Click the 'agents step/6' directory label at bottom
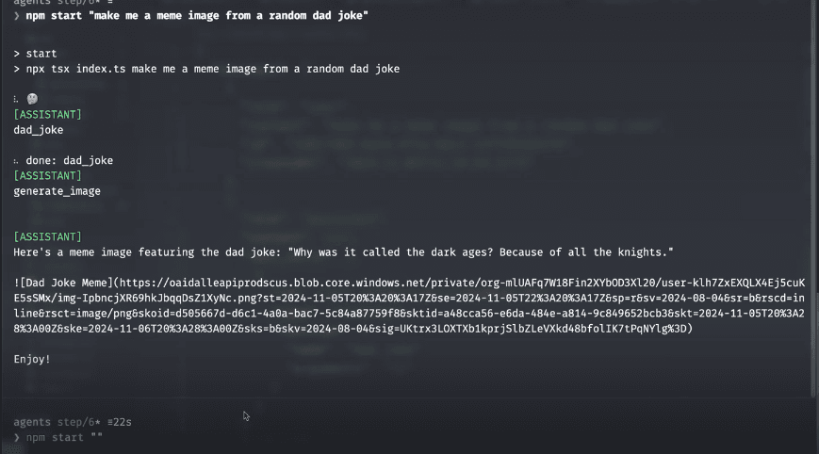The image size is (819, 454). [48, 421]
